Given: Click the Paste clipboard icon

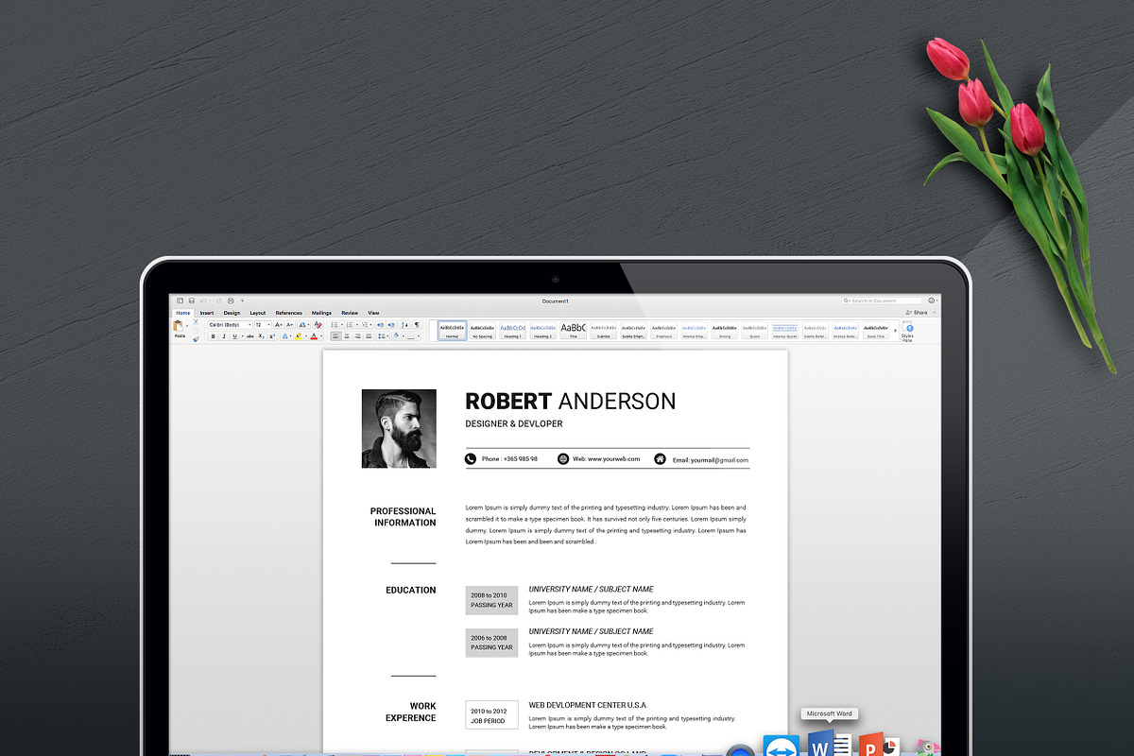Looking at the screenshot, I should (178, 326).
